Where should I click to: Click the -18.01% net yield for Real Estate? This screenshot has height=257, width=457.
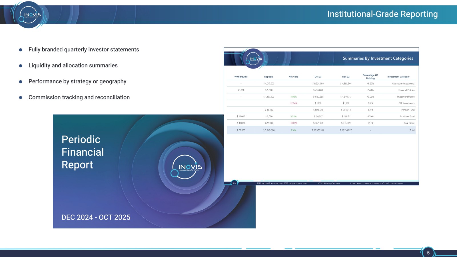click(293, 123)
